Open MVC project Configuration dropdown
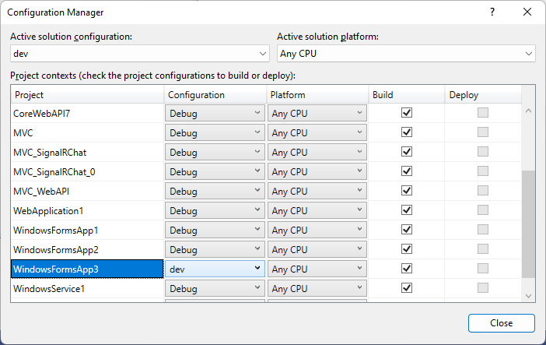The width and height of the screenshot is (546, 345). (215, 132)
